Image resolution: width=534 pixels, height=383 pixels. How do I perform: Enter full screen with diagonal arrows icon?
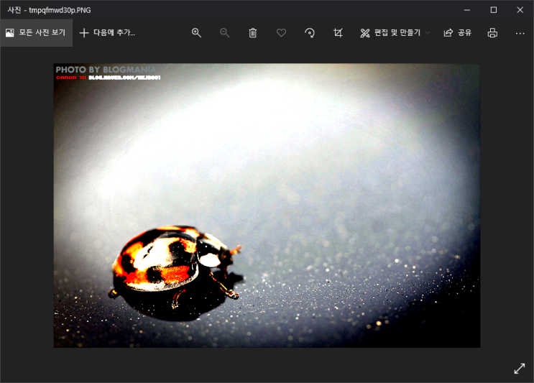(520, 369)
